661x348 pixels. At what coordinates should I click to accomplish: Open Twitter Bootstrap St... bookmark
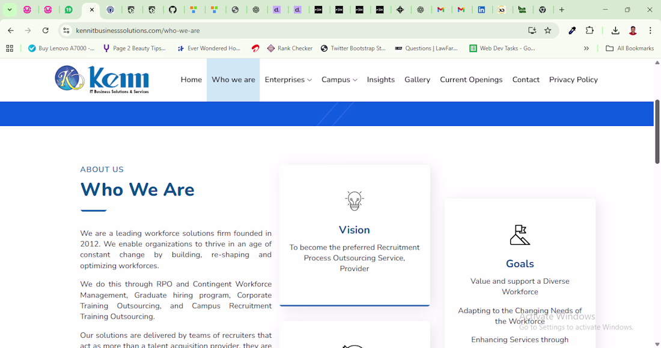(x=353, y=49)
